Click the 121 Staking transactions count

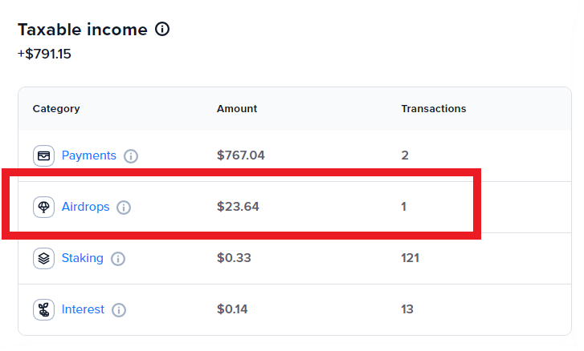[410, 258]
